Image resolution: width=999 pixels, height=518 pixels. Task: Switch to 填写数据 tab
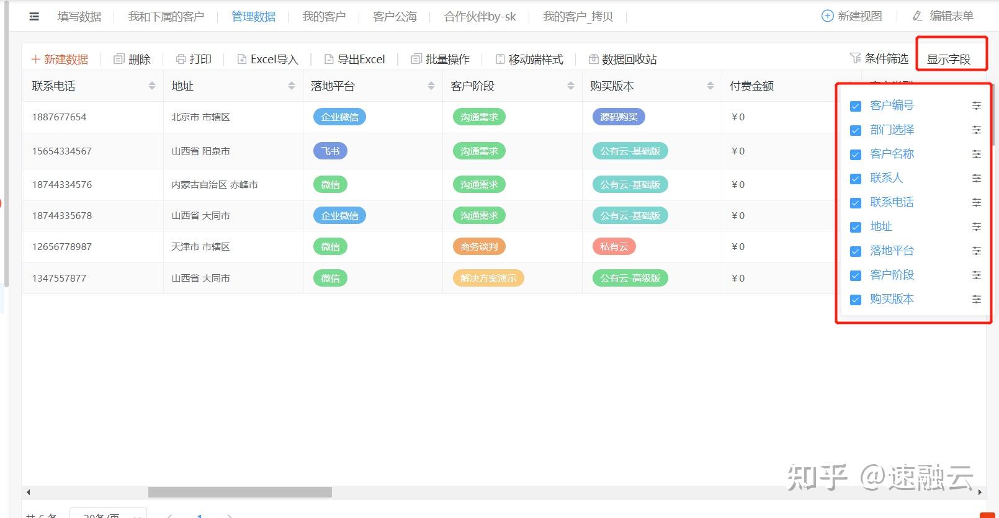(79, 17)
